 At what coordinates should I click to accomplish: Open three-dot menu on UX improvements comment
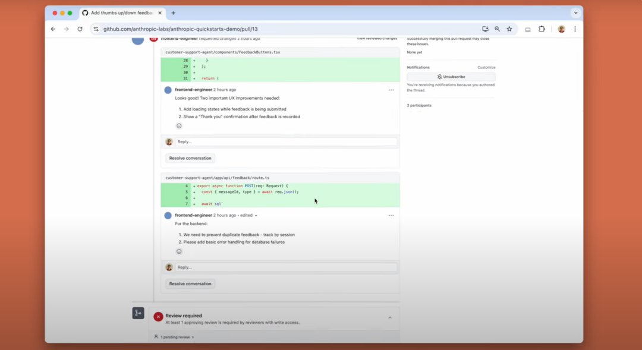coord(391,90)
